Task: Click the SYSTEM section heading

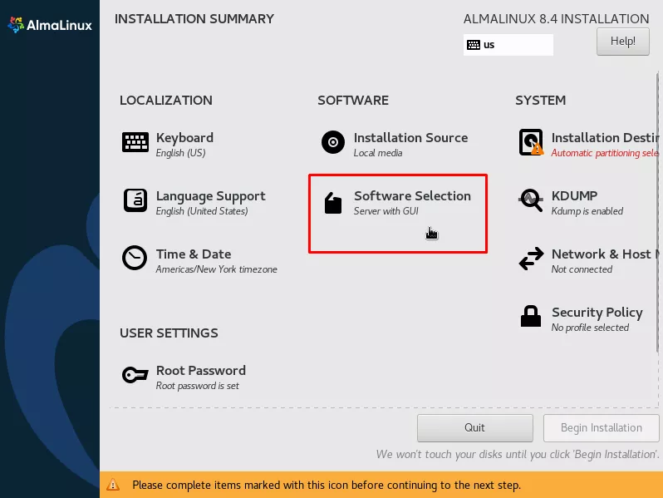Action: click(540, 101)
